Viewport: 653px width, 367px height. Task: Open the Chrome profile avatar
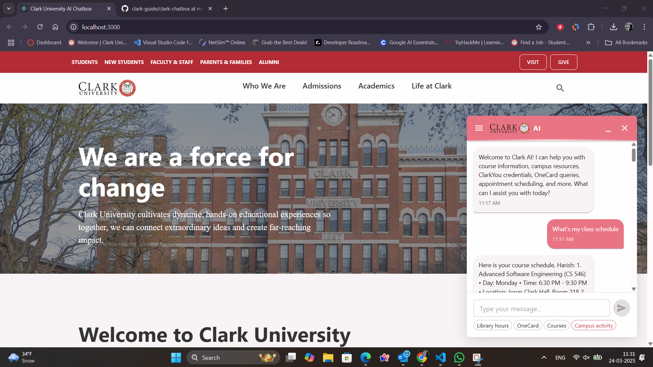point(629,27)
